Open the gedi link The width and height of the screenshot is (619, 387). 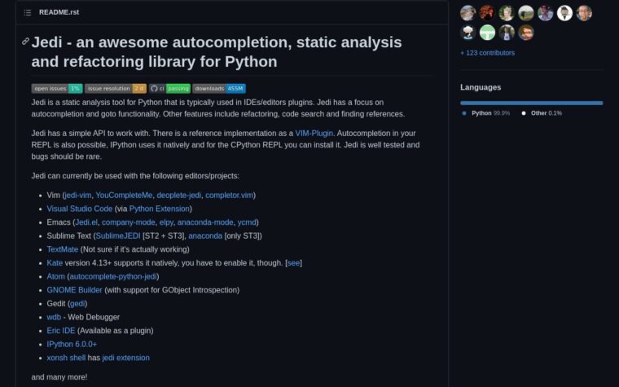(77, 304)
